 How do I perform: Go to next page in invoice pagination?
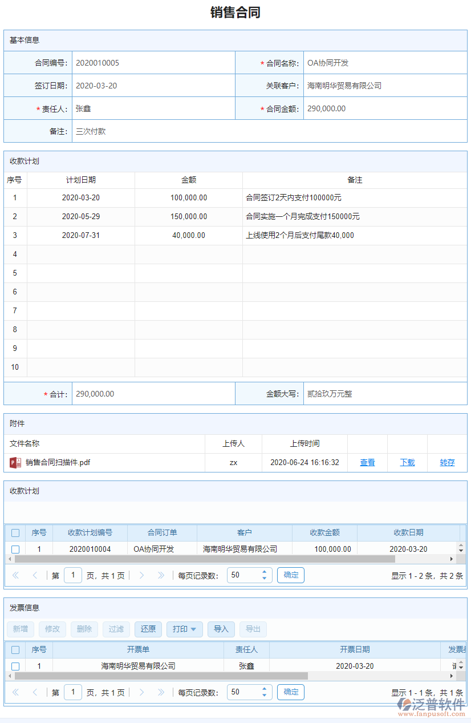coord(141,692)
